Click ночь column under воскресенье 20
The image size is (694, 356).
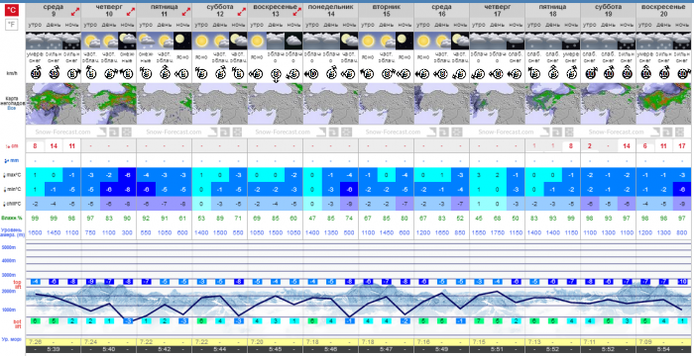coord(682,25)
